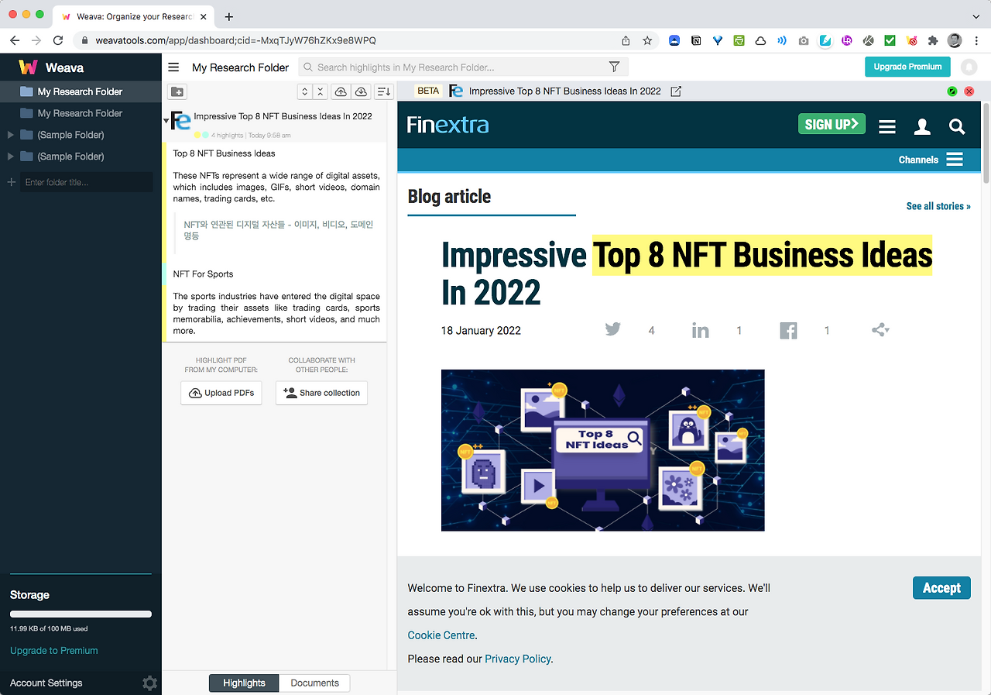Open the Privacy Policy link

(x=518, y=659)
